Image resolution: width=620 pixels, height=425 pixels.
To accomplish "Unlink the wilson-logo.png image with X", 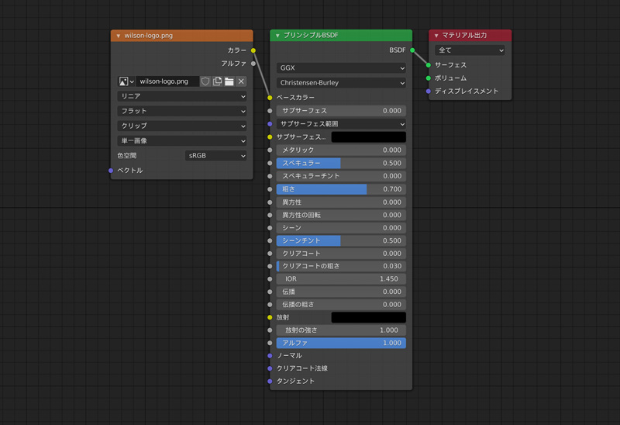I will pyautogui.click(x=241, y=81).
